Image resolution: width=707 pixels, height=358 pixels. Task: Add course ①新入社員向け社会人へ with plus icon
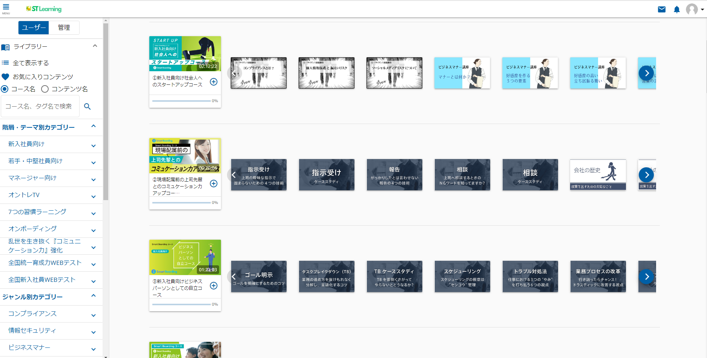(x=213, y=82)
